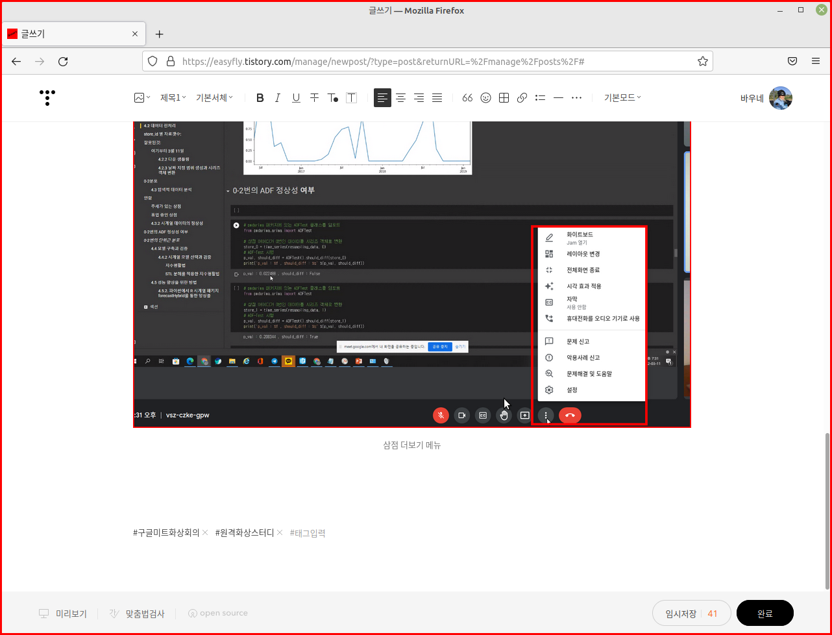Click the 바우네 account name
Screen dimensions: 832x635
click(752, 99)
